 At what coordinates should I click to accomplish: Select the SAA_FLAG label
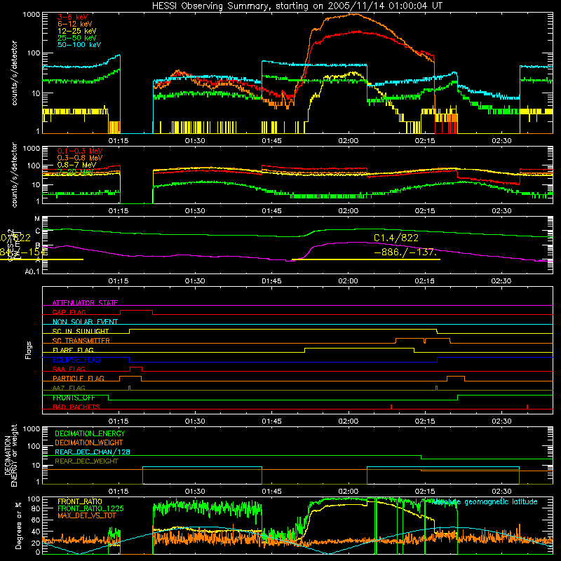pyautogui.click(x=69, y=369)
